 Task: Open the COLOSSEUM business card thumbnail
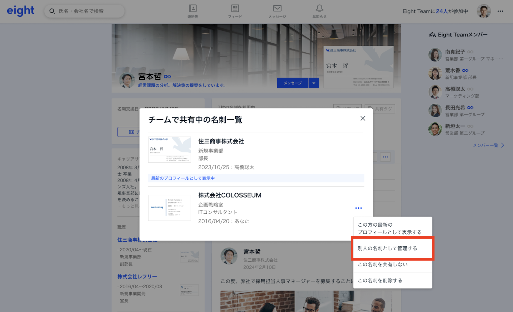(x=169, y=208)
